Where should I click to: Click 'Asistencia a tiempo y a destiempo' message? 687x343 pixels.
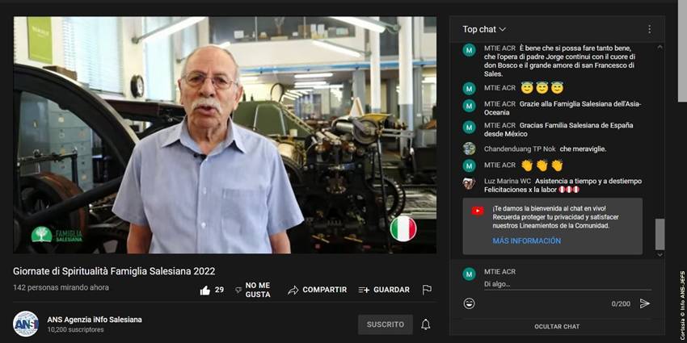point(563,185)
